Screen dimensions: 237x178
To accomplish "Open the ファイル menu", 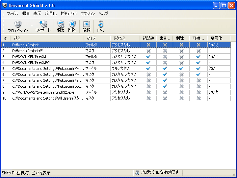I will [x=13, y=14].
